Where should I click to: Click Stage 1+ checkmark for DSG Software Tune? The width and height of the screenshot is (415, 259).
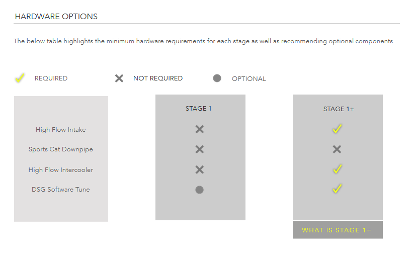coord(337,189)
